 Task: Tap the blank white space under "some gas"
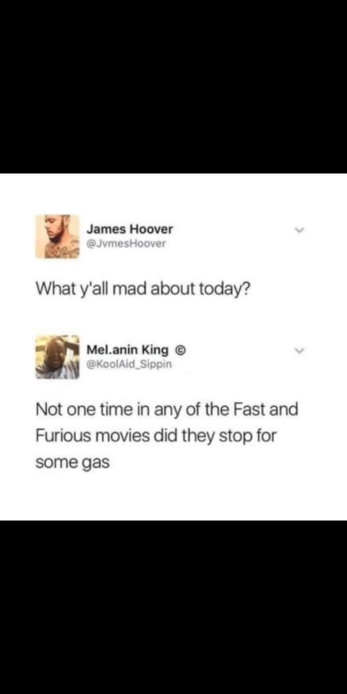tap(173, 496)
